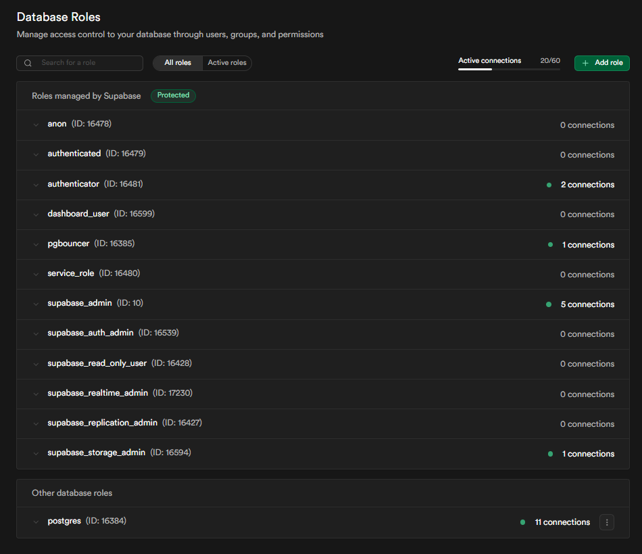Expand the supabase_read_only_user role
The width and height of the screenshot is (642, 554).
click(x=36, y=364)
